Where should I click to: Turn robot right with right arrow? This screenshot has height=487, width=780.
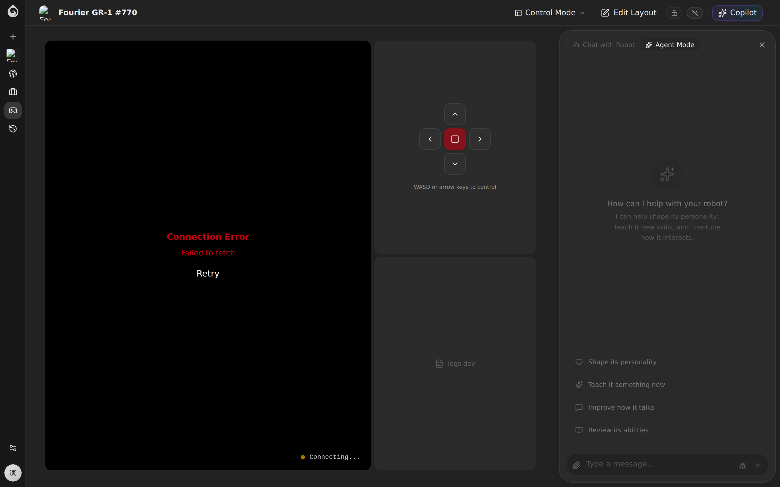[x=480, y=139]
